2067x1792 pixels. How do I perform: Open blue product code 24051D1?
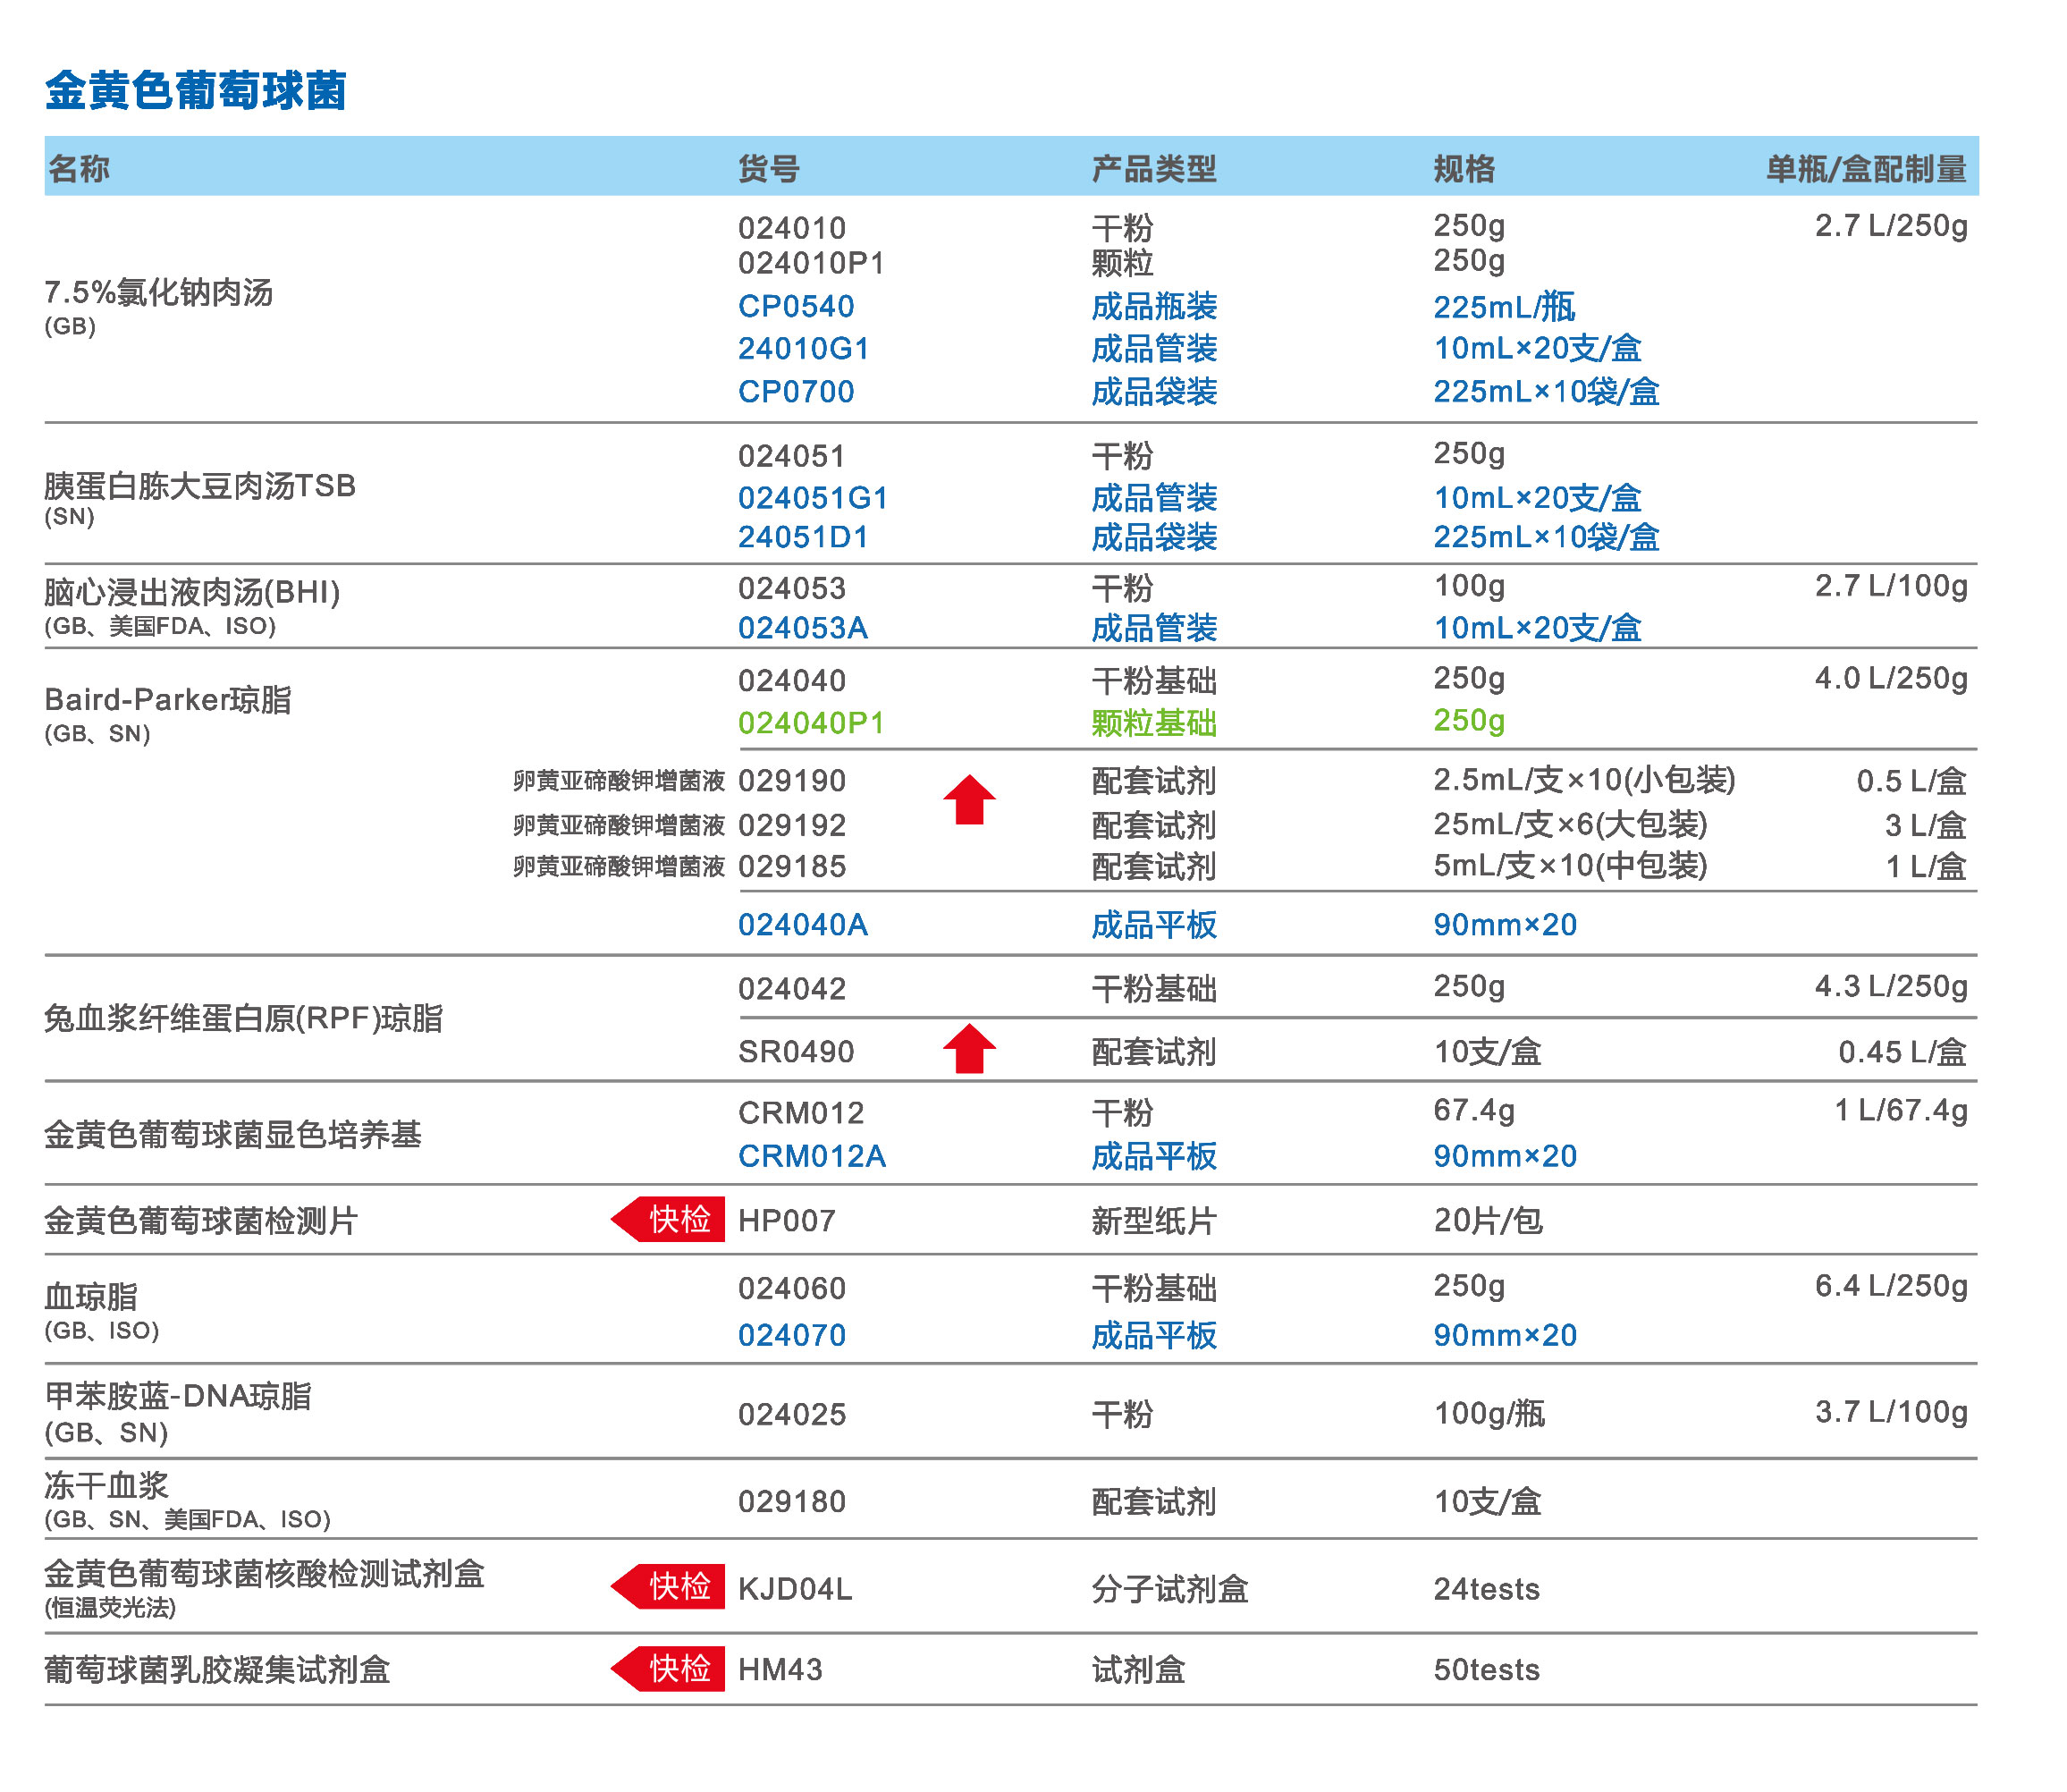coord(803,537)
